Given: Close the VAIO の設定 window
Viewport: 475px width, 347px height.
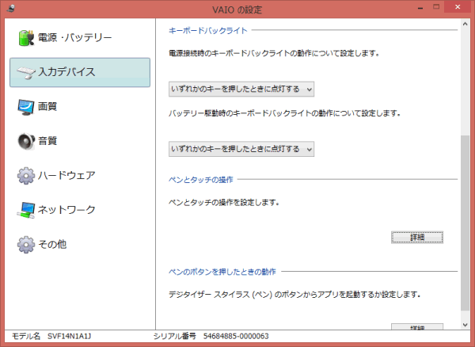Looking at the screenshot, I should (x=458, y=7).
